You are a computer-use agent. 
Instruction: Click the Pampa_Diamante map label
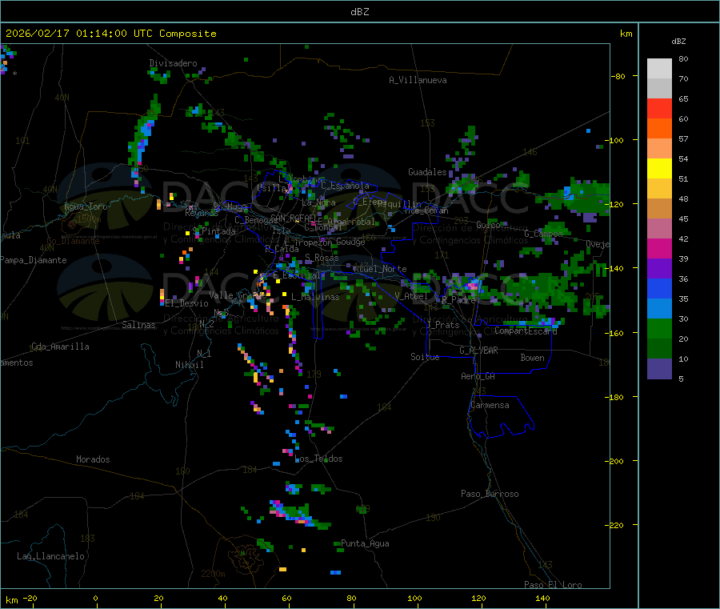[34, 260]
